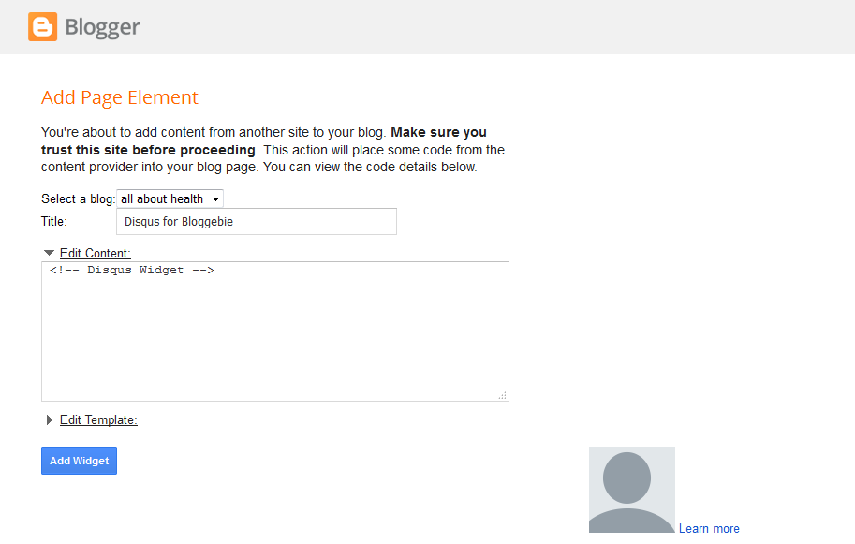This screenshot has width=855, height=544.
Task: Click the Title input field
Action: point(257,221)
